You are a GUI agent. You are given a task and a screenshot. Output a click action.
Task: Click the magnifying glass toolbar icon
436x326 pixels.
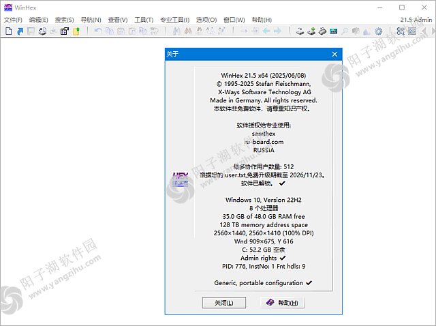[x=345, y=31]
